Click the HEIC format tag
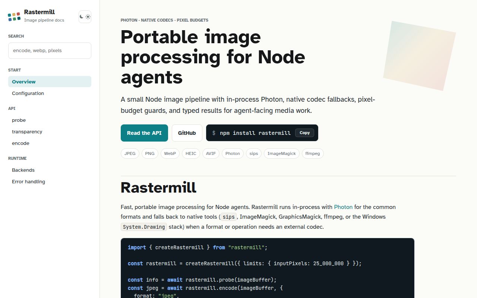 click(x=191, y=153)
